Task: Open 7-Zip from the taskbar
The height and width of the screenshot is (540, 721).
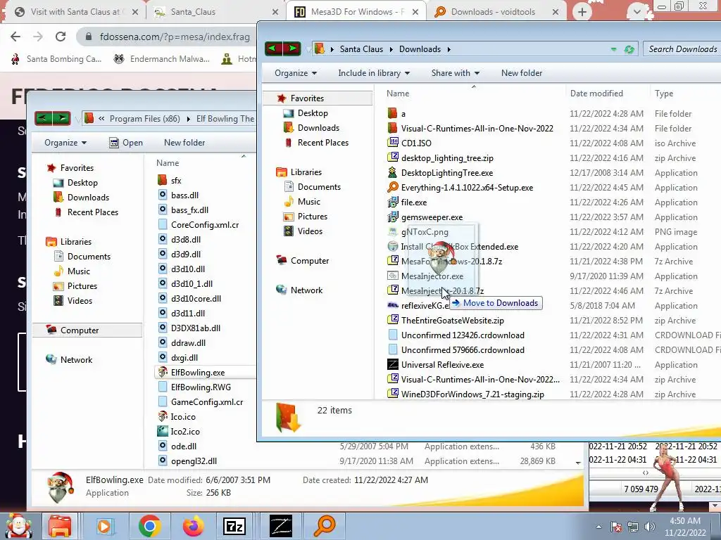Action: (234, 526)
